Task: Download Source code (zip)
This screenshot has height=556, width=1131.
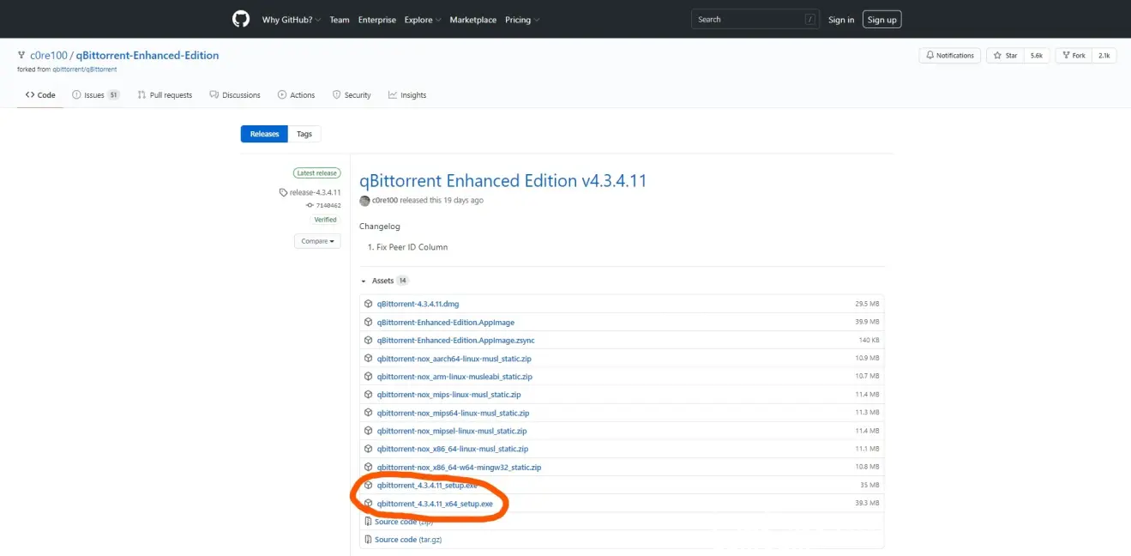Action: tap(404, 522)
